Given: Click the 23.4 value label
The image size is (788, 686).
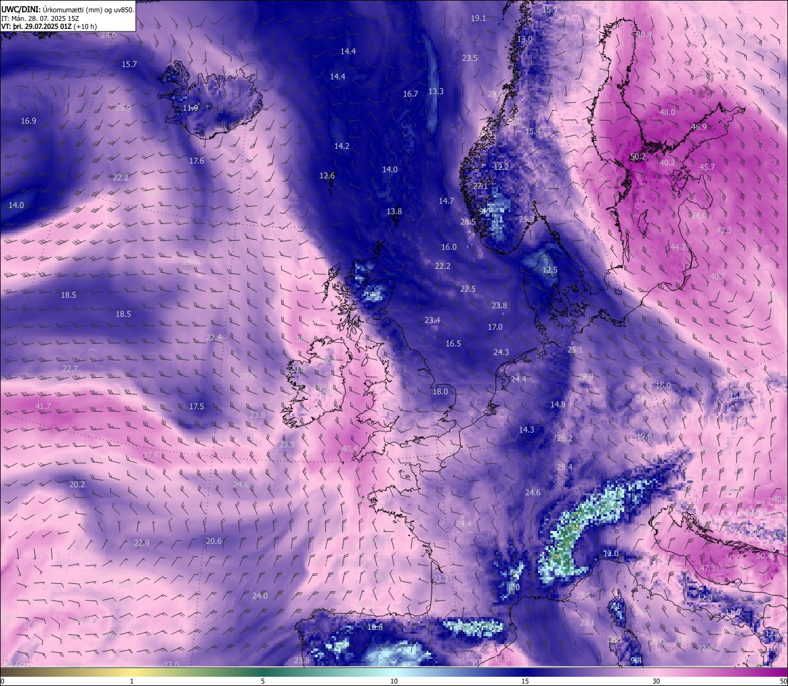Looking at the screenshot, I should pyautogui.click(x=432, y=321).
